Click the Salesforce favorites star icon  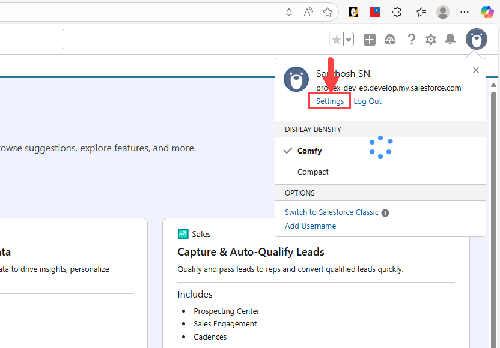[x=337, y=40]
